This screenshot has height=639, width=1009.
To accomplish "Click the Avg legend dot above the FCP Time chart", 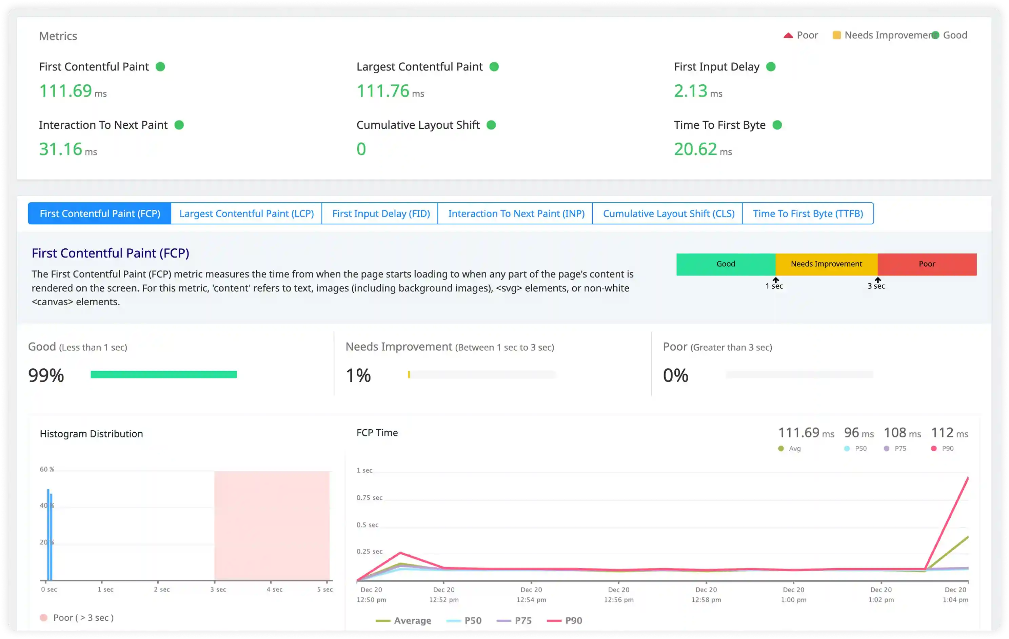I will pyautogui.click(x=782, y=448).
